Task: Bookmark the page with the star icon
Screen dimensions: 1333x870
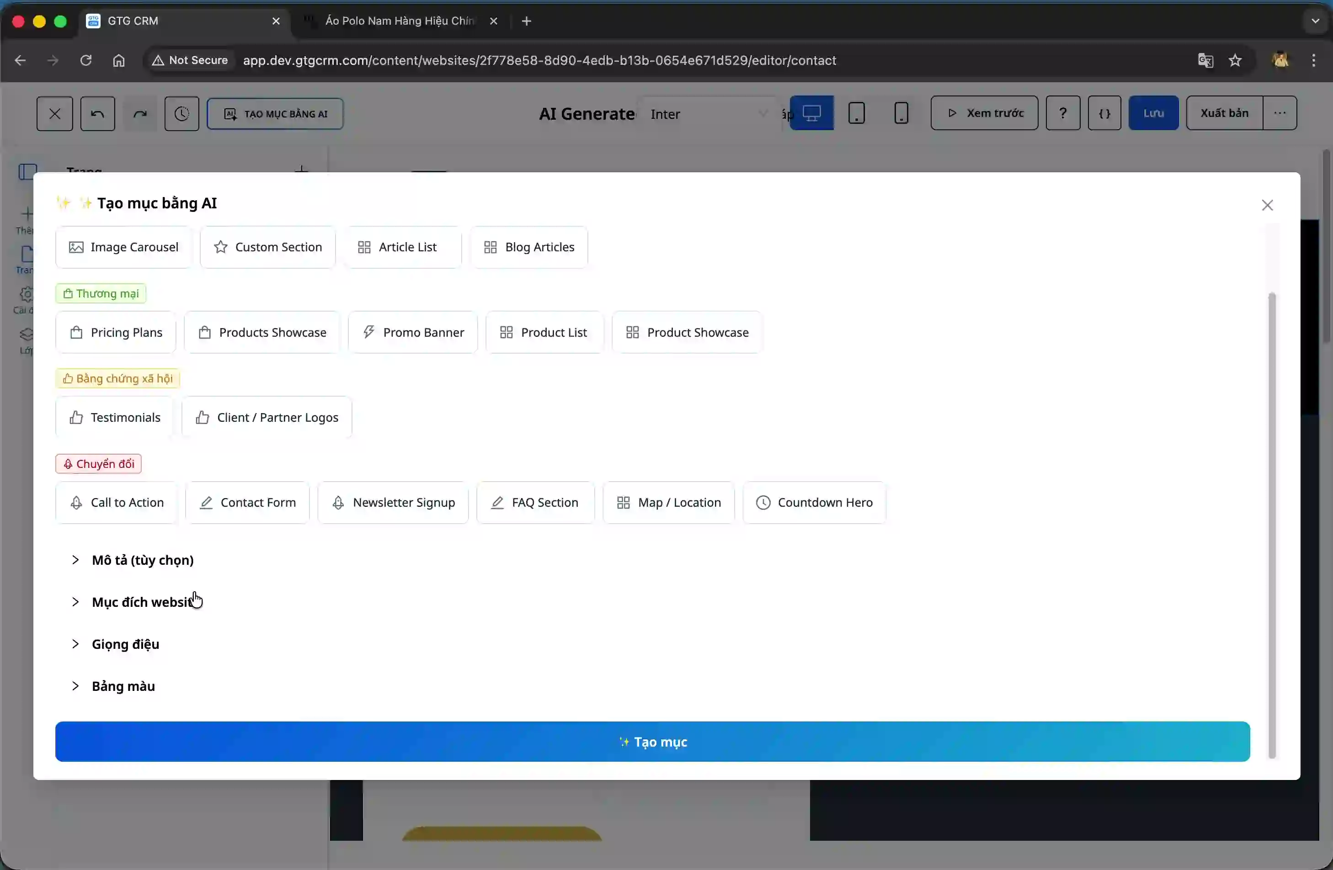Action: [1236, 60]
